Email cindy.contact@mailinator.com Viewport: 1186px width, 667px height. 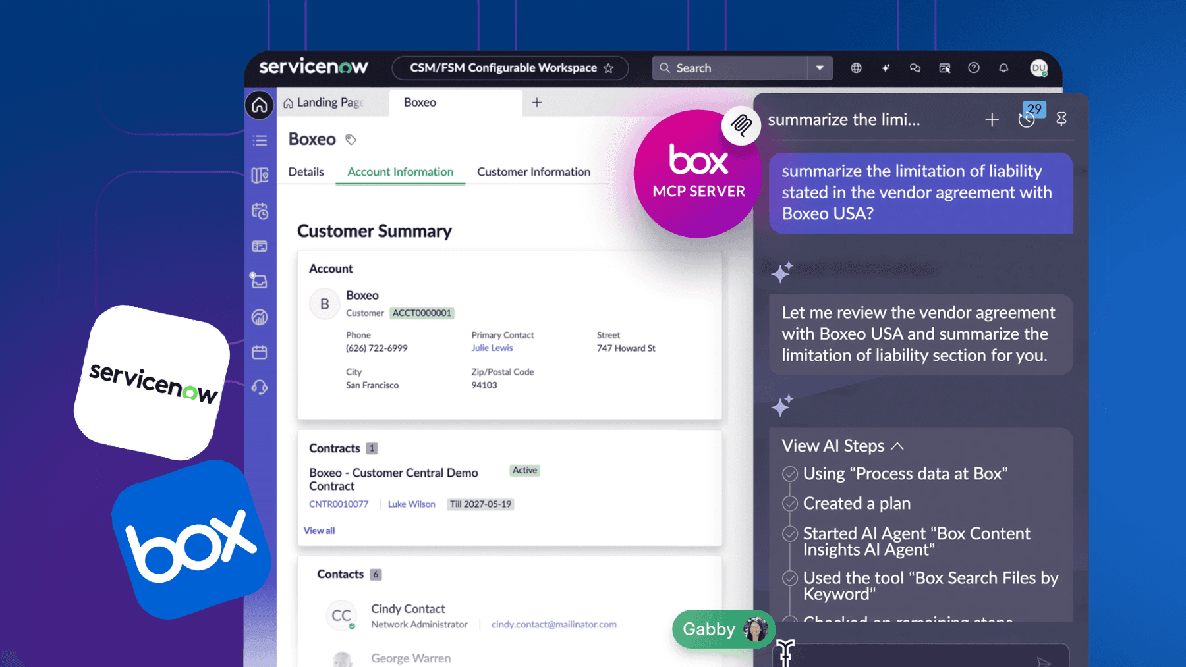tap(554, 624)
